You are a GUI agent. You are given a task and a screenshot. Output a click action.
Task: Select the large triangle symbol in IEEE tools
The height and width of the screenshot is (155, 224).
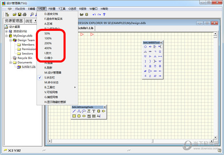pyautogui.click(x=150, y=71)
